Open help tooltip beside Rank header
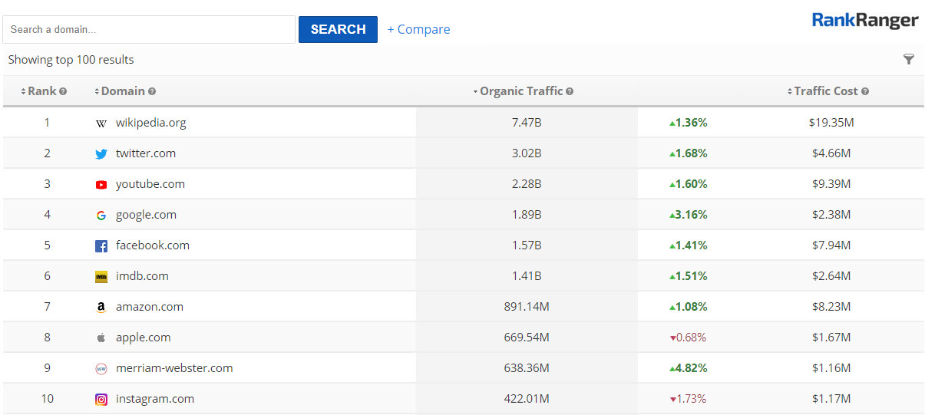The image size is (925, 415). (x=63, y=91)
